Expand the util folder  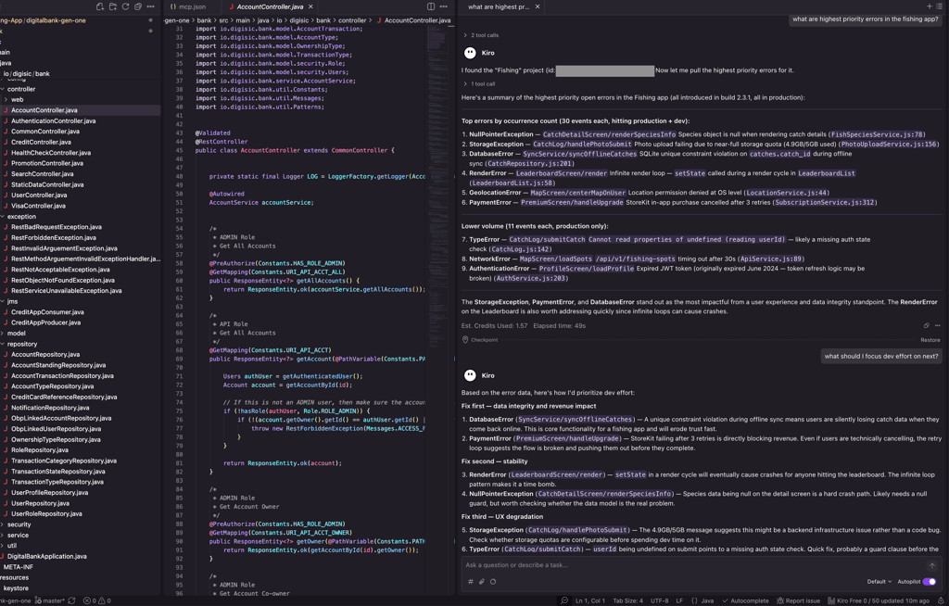[12, 546]
